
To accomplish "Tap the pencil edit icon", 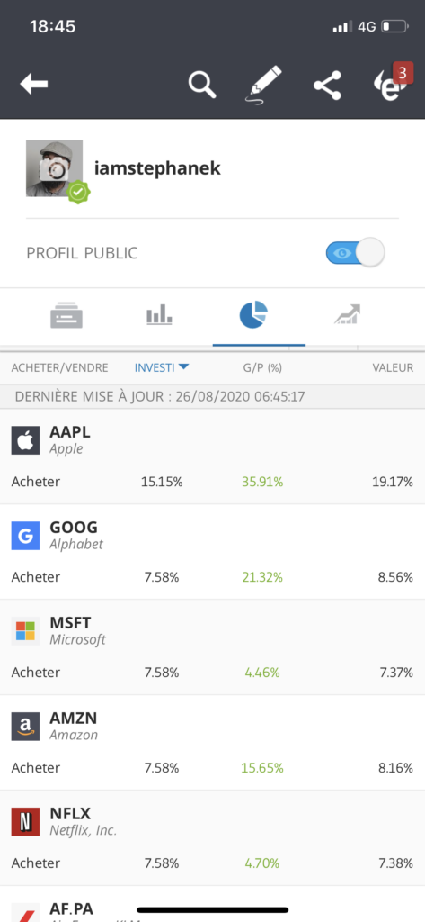I will point(263,84).
